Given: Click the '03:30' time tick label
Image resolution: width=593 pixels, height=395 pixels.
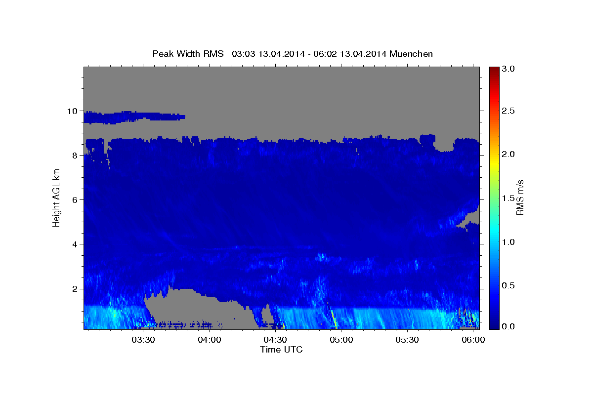Looking at the screenshot, I should coord(143,340).
